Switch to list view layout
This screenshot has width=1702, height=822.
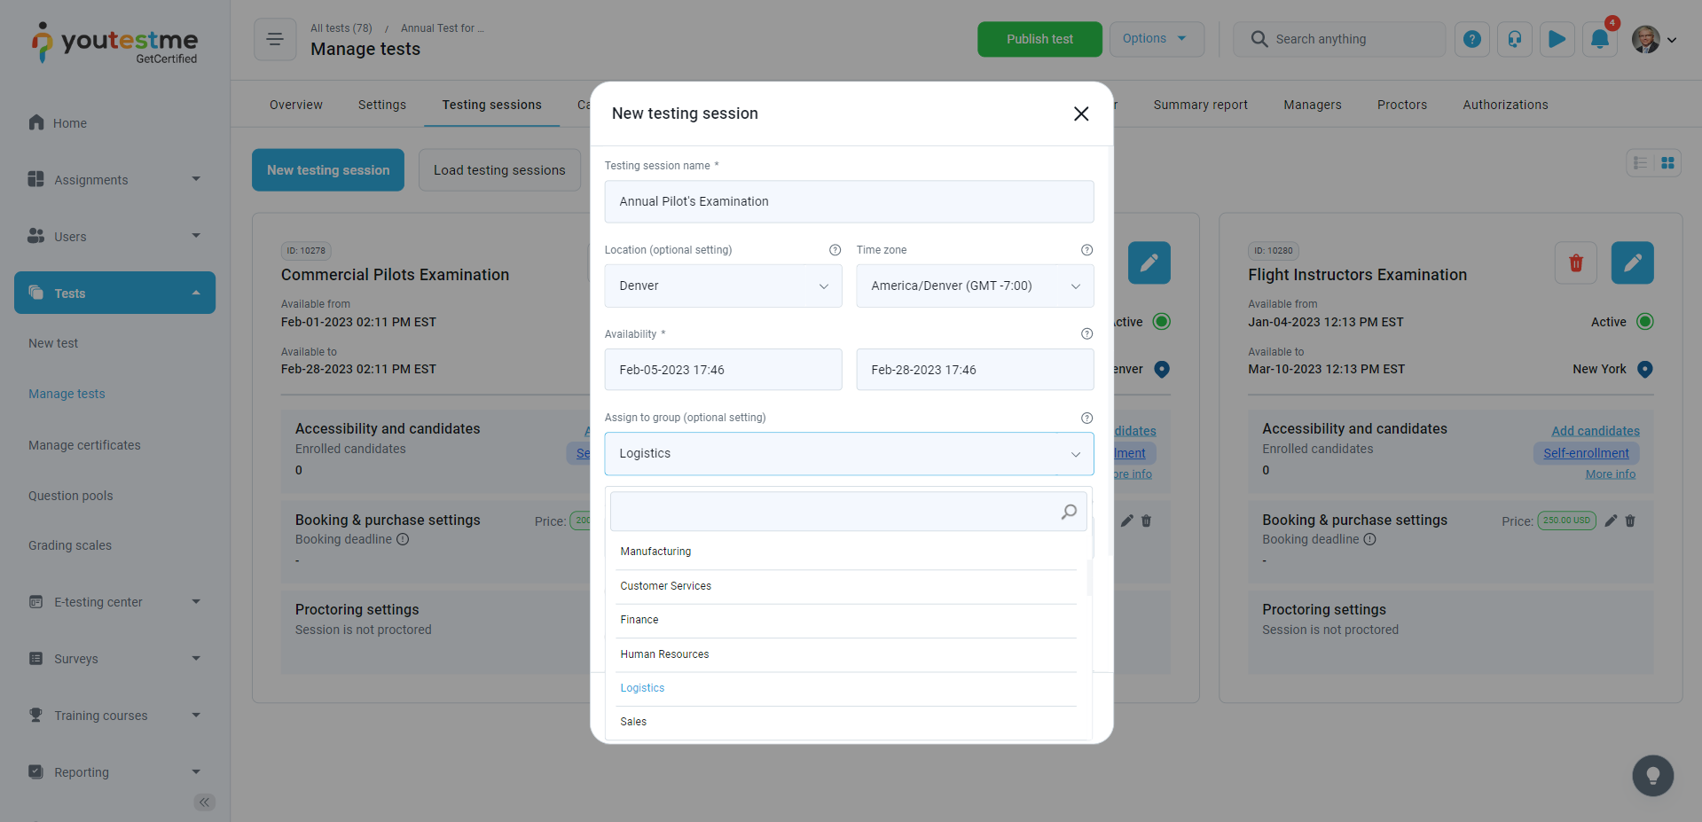coord(1640,163)
